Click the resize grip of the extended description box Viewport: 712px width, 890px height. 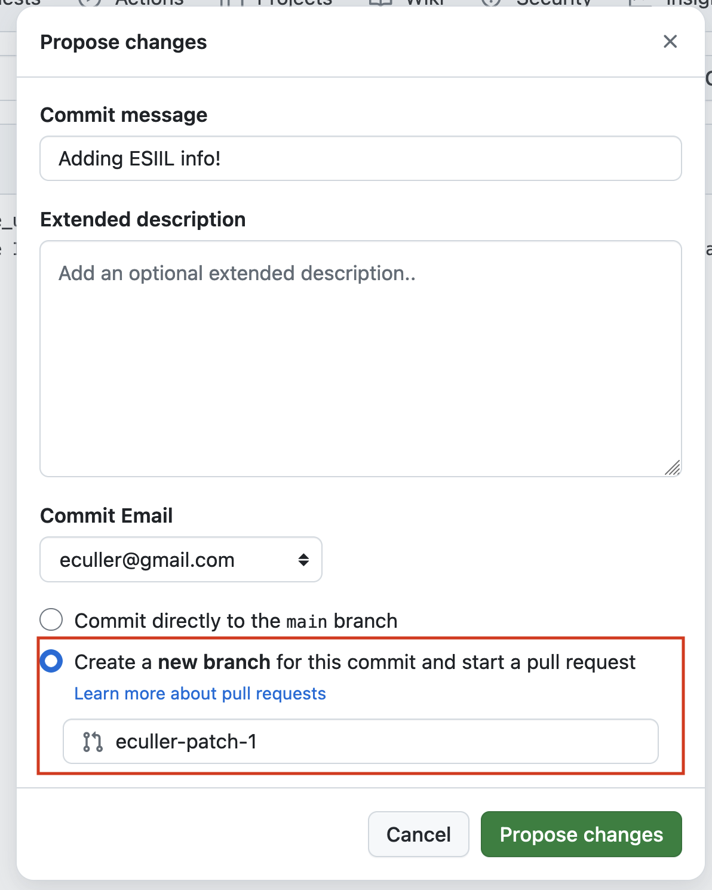tap(673, 468)
